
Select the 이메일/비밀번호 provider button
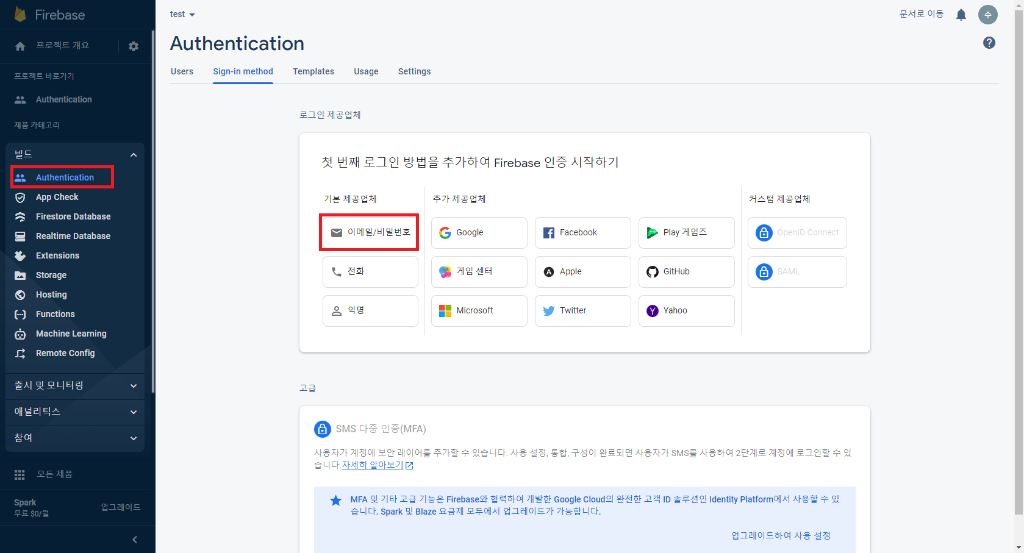coord(370,233)
